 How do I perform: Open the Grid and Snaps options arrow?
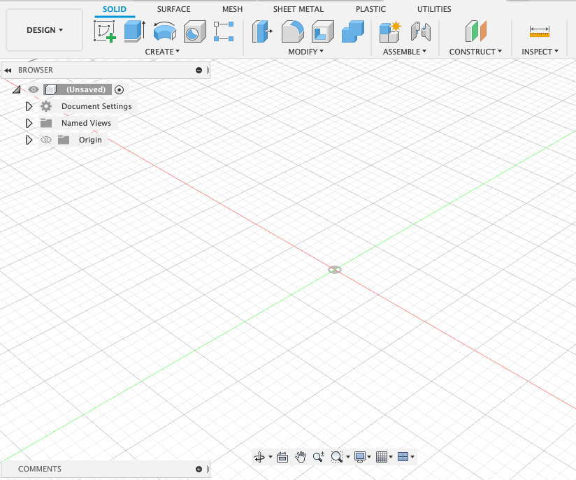pos(391,457)
